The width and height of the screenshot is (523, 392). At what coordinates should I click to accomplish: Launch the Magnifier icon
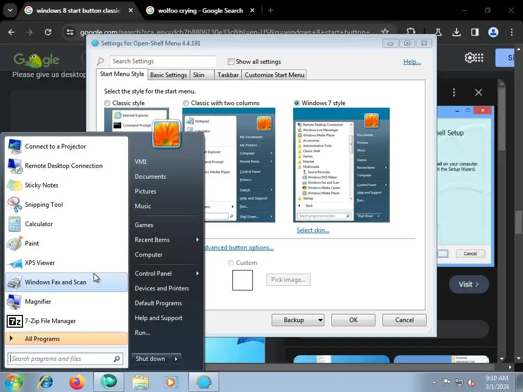pyautogui.click(x=15, y=302)
